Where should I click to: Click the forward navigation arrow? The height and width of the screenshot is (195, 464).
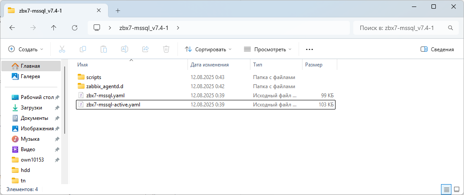(x=33, y=28)
